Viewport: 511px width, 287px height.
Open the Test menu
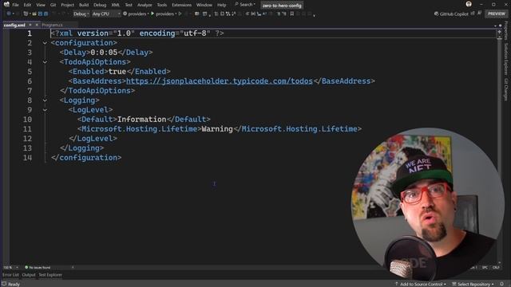click(x=129, y=5)
